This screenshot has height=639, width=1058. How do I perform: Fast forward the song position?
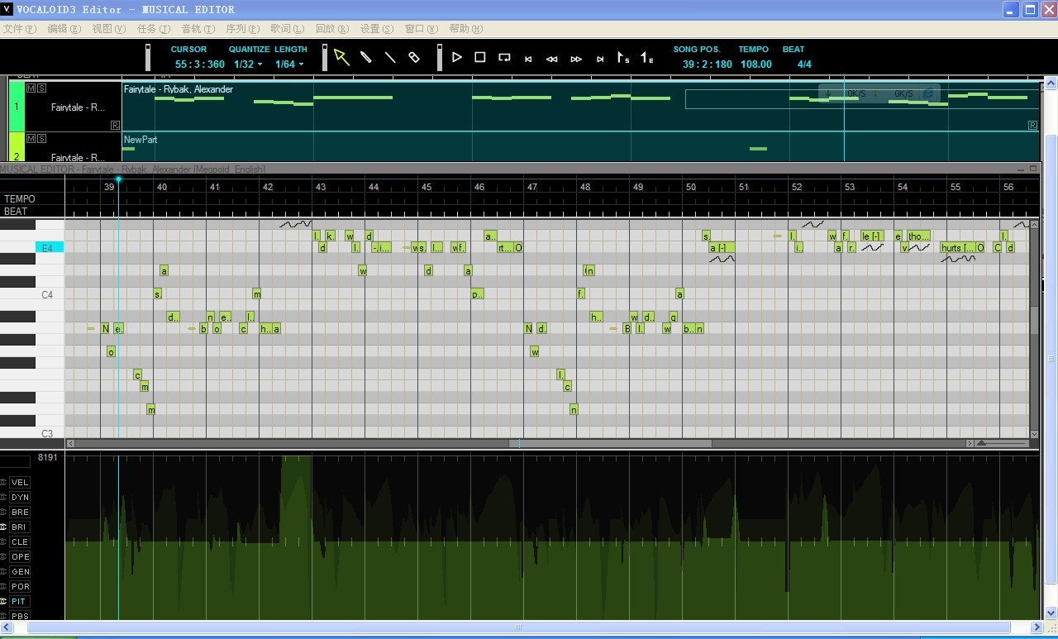(x=576, y=59)
